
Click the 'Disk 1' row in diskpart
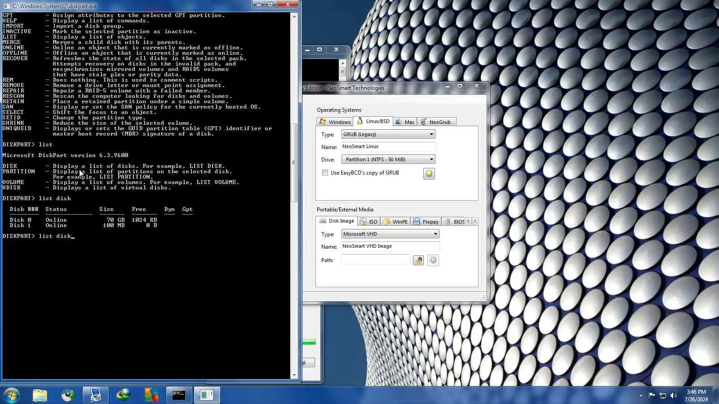coord(83,225)
